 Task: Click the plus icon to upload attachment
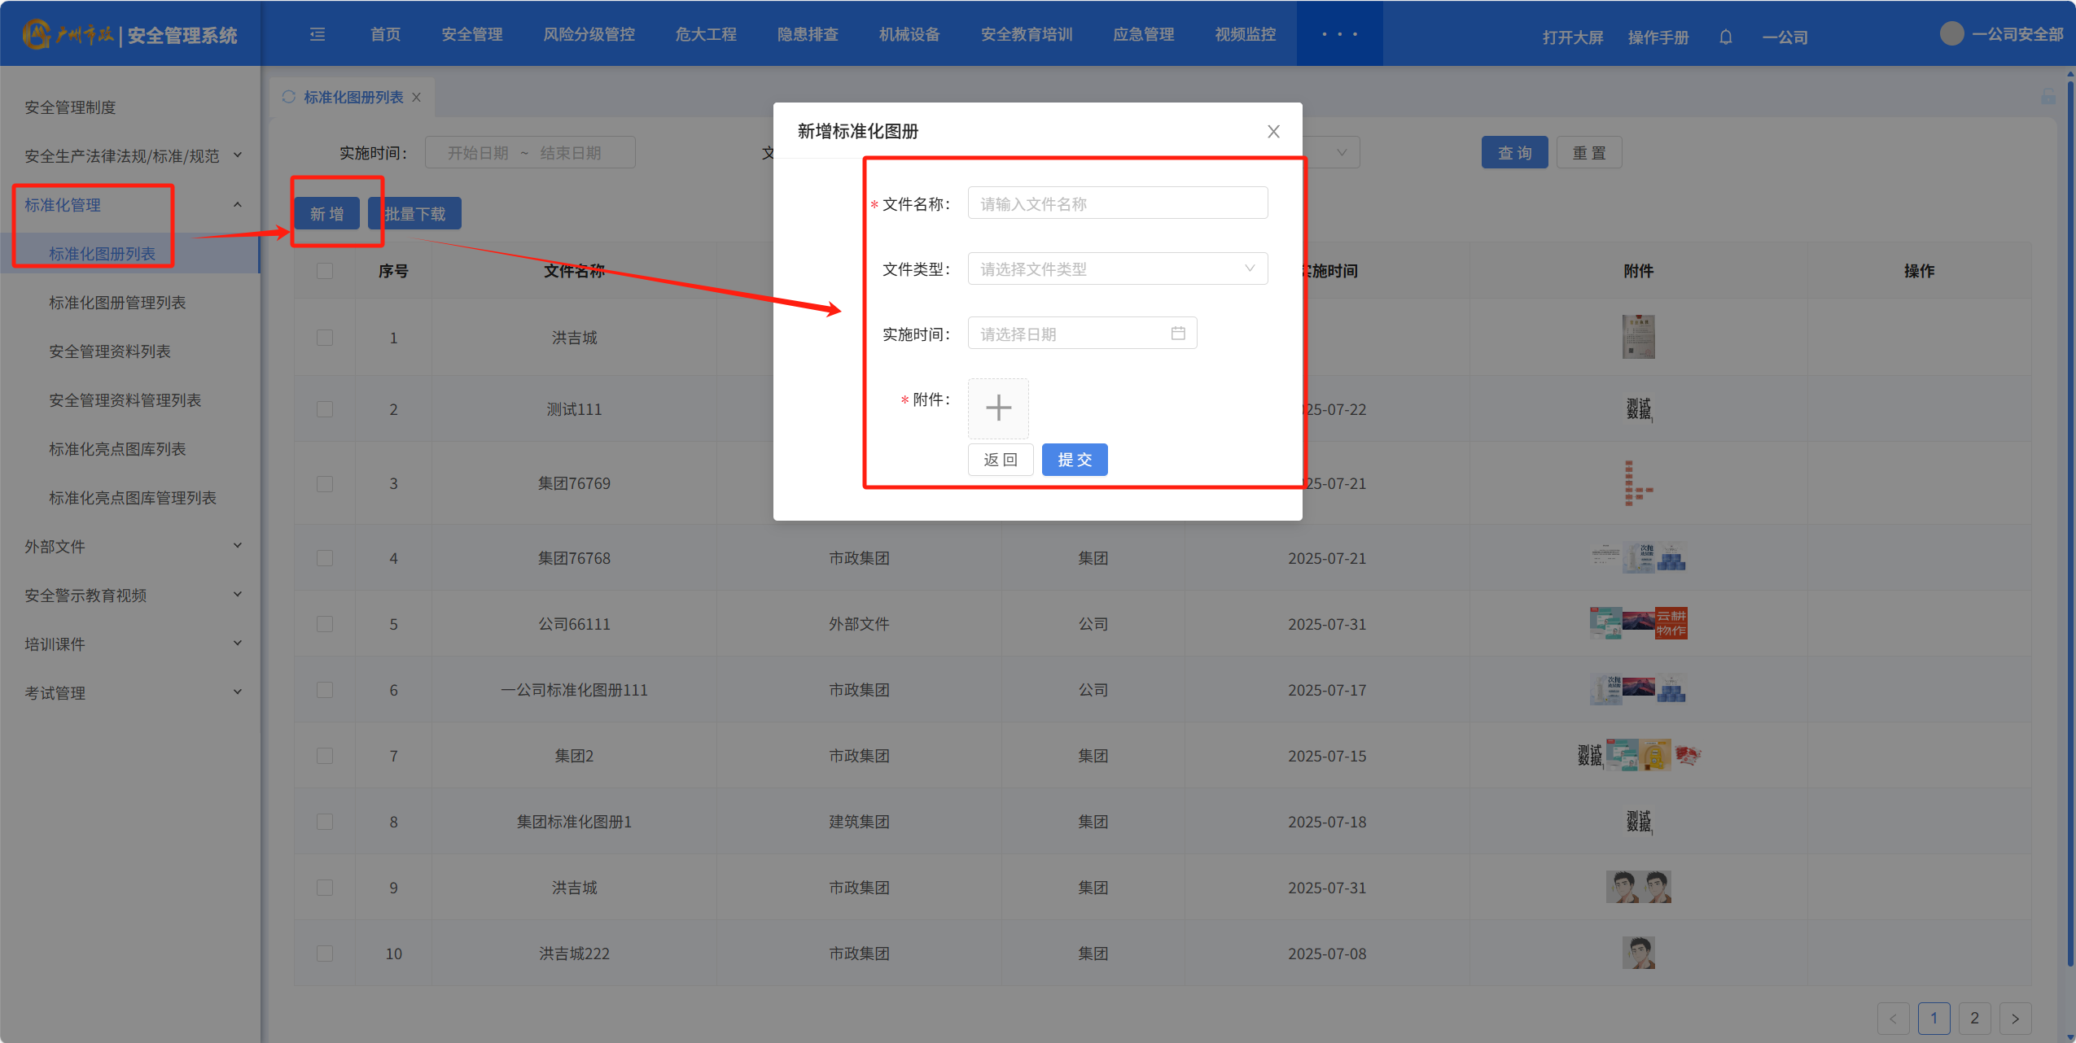(x=998, y=408)
